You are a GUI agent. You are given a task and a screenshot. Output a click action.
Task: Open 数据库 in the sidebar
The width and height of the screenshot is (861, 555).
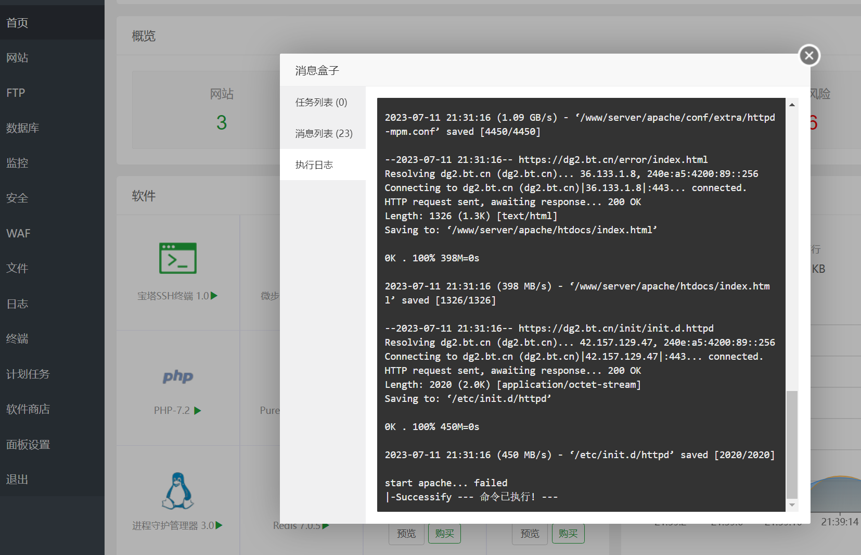[x=52, y=128]
